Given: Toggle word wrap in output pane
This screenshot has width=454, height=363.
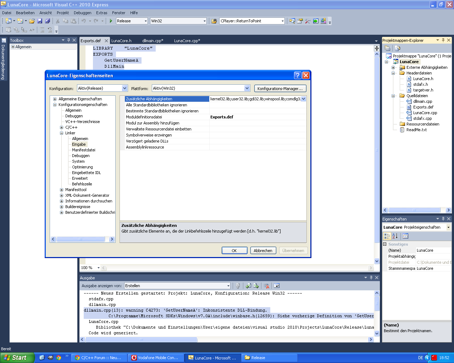Looking at the screenshot, I should click(277, 286).
